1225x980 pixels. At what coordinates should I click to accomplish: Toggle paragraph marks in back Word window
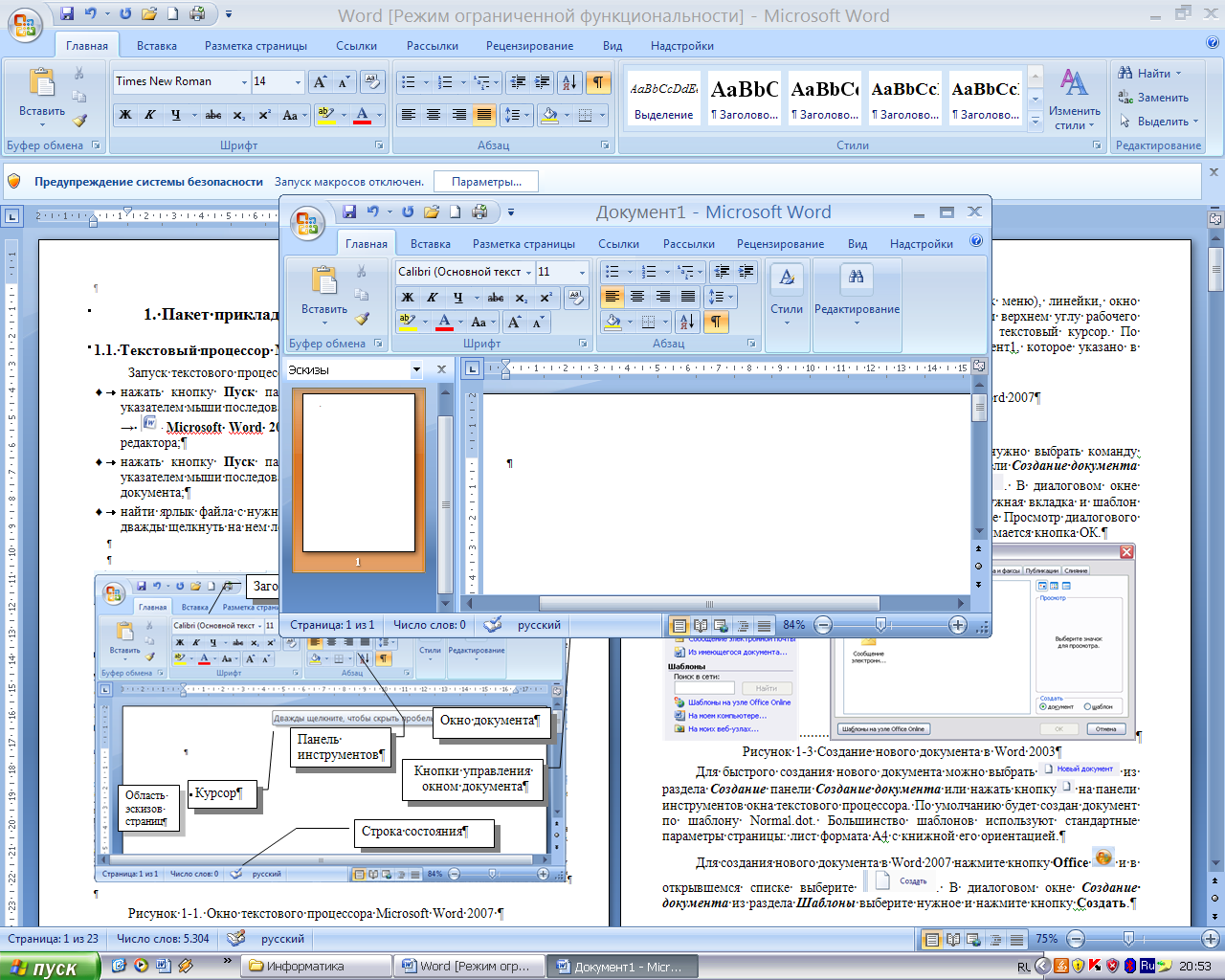click(598, 82)
